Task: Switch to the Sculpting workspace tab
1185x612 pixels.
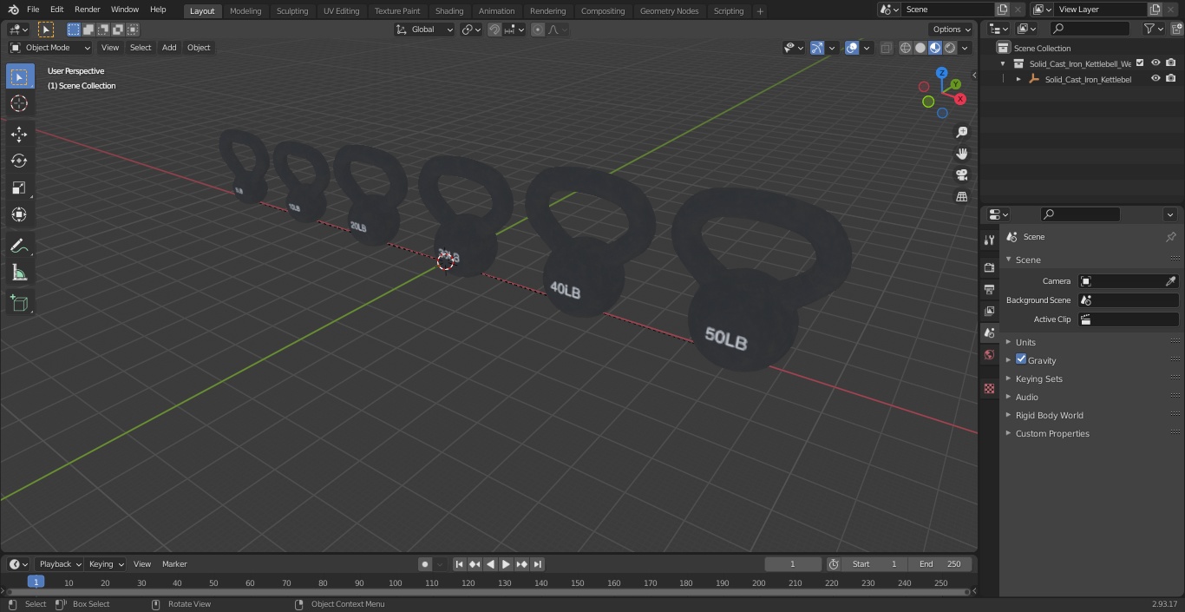Action: point(292,10)
